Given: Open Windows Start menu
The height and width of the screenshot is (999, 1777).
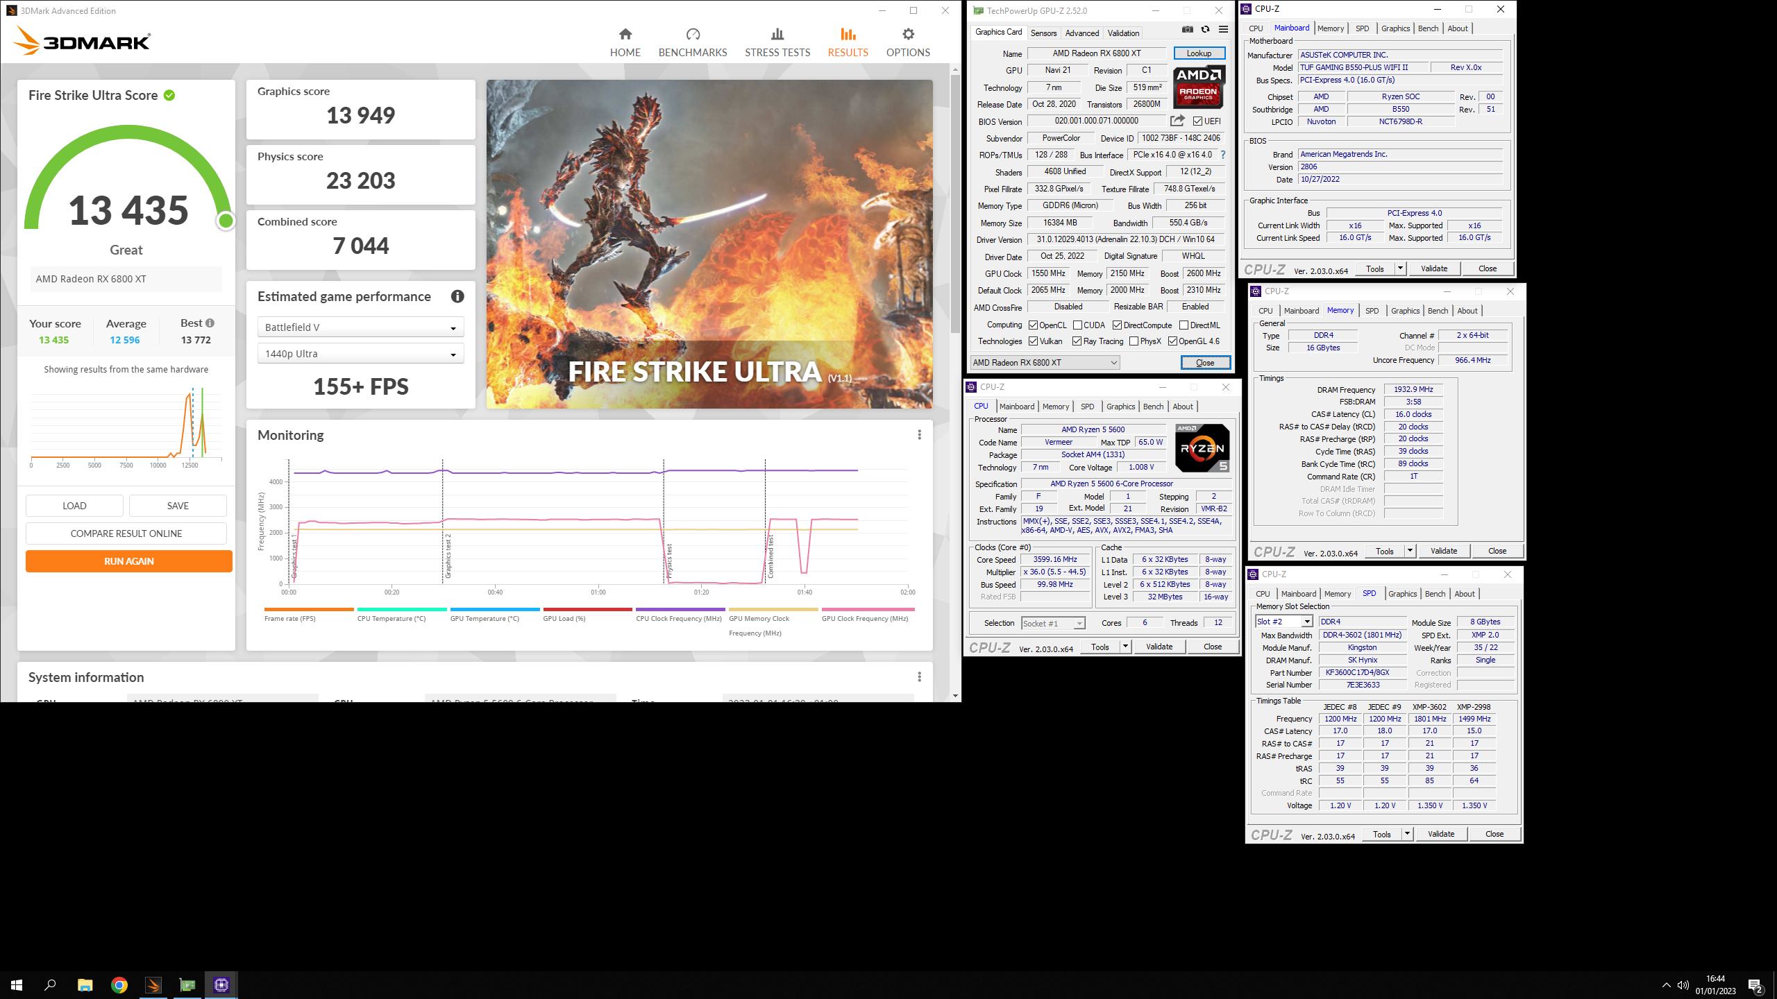Looking at the screenshot, I should coord(17,985).
